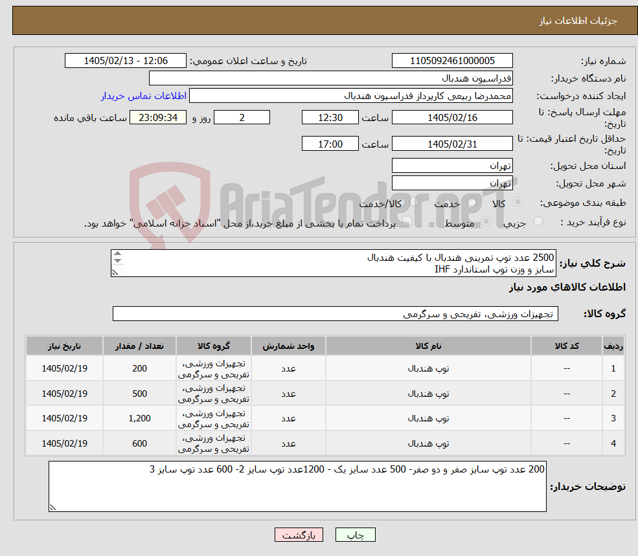Click the delivery province field تهران
Viewport: 638px width, 556px height.
coord(452,166)
